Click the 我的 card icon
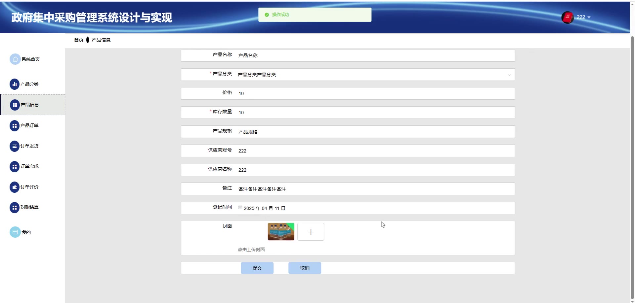 click(x=15, y=232)
